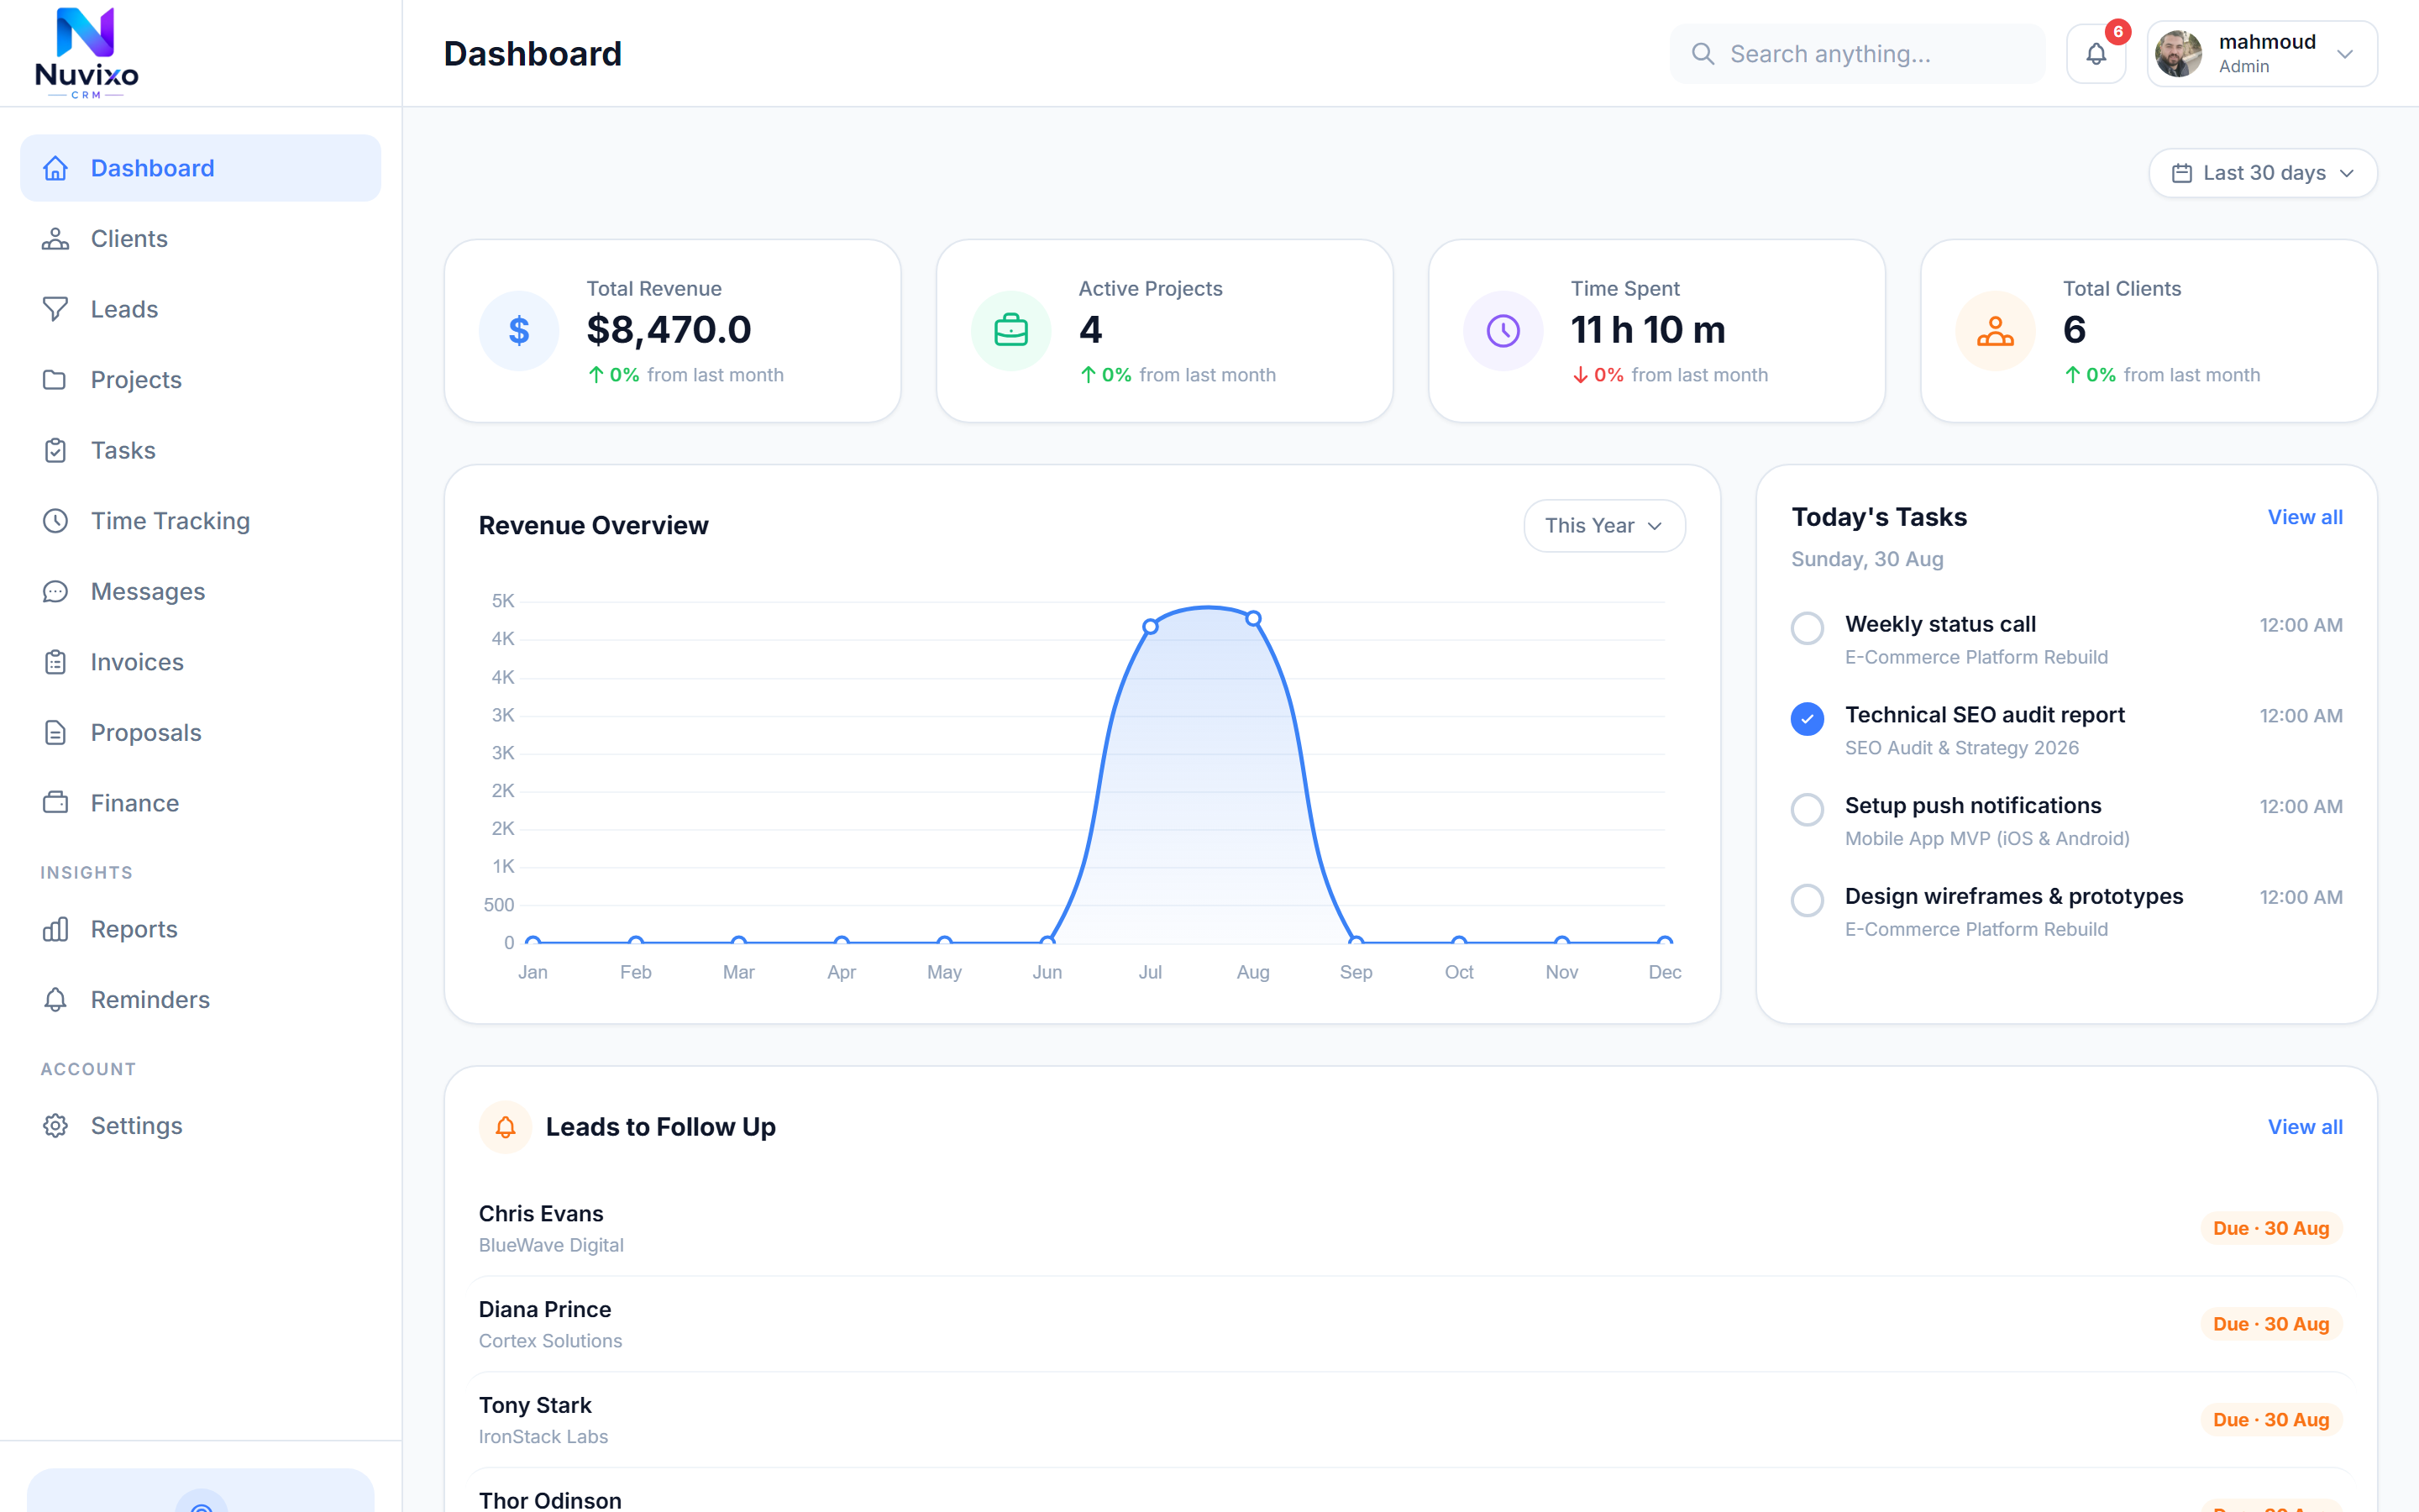2419x1512 pixels.
Task: Focus the Search anything field
Action: [1857, 54]
